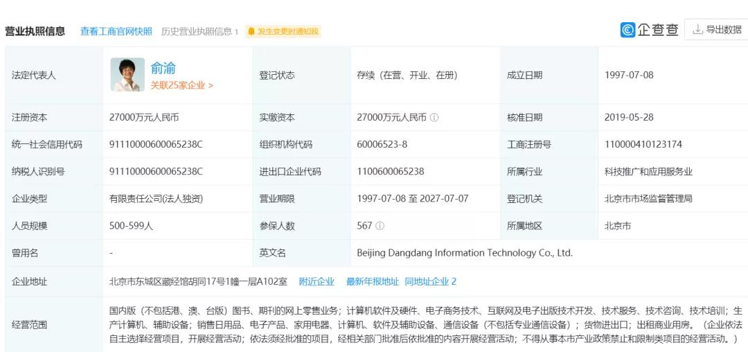The width and height of the screenshot is (748, 352).
Task: Click the download icon in 导出数据
Action: pos(697,30)
